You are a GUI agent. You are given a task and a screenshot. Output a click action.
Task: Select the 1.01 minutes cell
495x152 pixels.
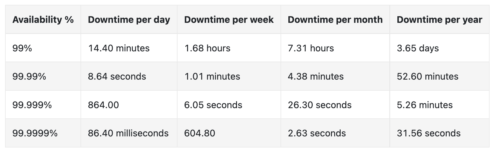coord(212,76)
